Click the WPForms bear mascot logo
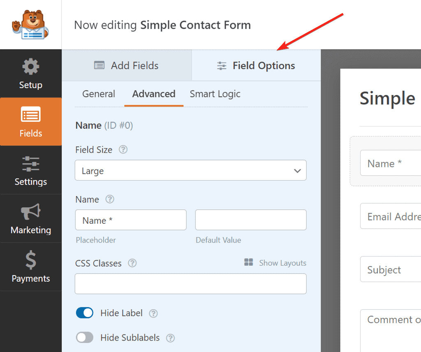 click(x=30, y=25)
